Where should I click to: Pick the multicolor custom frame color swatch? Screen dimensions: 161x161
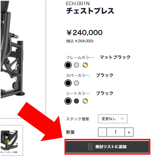85,65
